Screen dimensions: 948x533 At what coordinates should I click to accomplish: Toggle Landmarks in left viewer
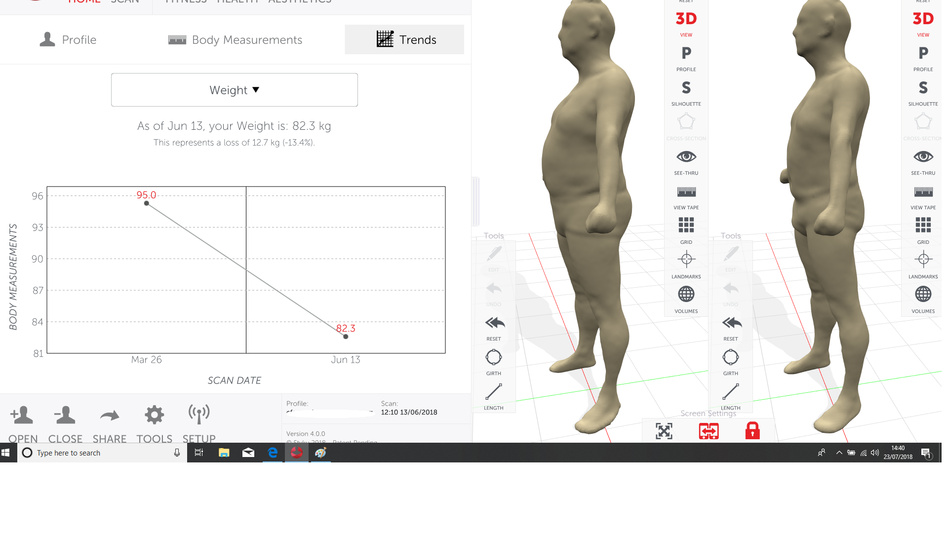[x=686, y=265]
